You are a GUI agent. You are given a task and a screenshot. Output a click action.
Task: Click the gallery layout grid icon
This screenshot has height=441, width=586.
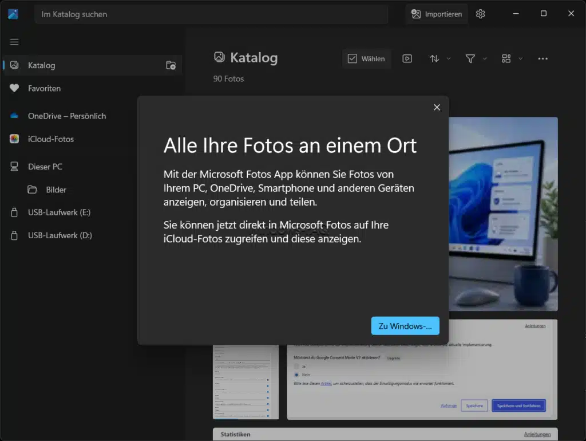point(506,59)
